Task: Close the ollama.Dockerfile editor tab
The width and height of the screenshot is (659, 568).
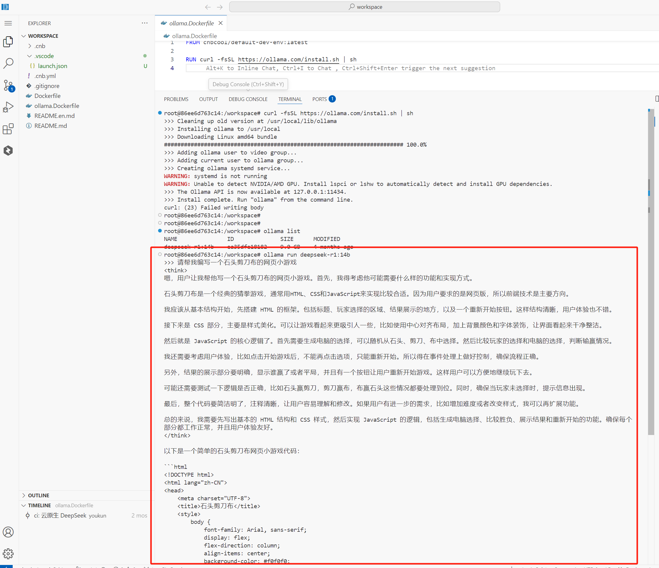Action: (x=220, y=23)
